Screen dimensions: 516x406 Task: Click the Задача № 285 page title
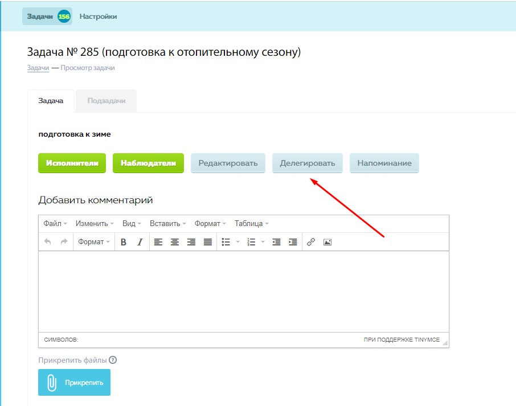164,52
